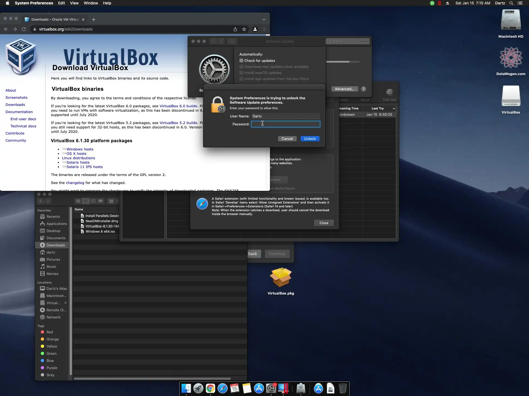Eject the VirtualBox volume in the sidebar
This screenshot has width=529, height=396.
coord(66,303)
